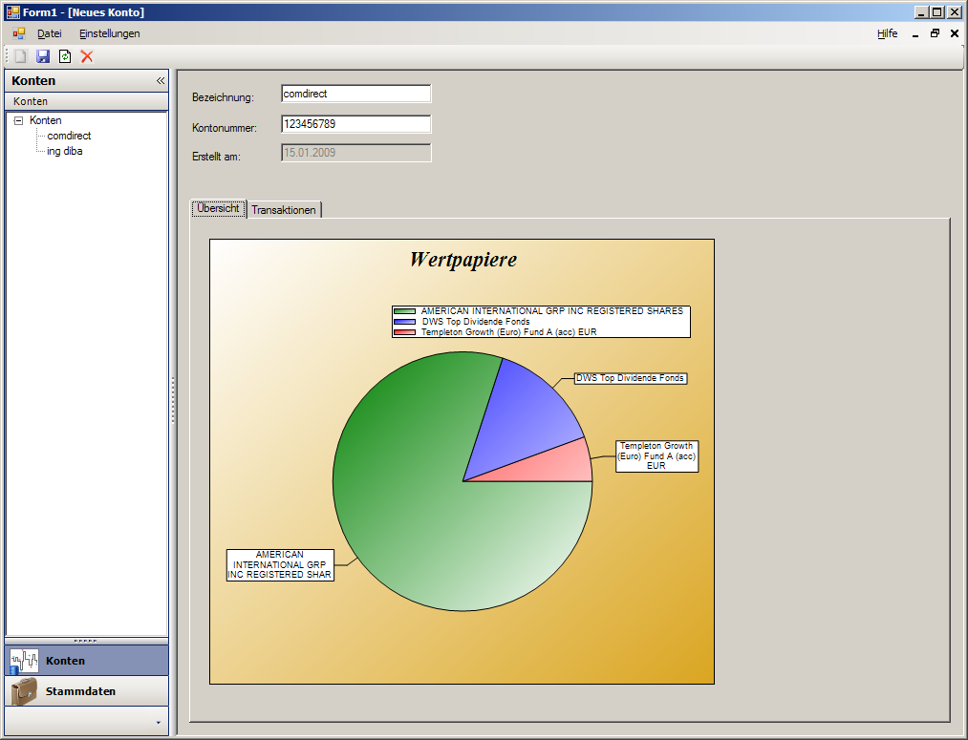The height and width of the screenshot is (740, 968).
Task: Click the disabled Erstellt am date field
Action: coord(356,153)
